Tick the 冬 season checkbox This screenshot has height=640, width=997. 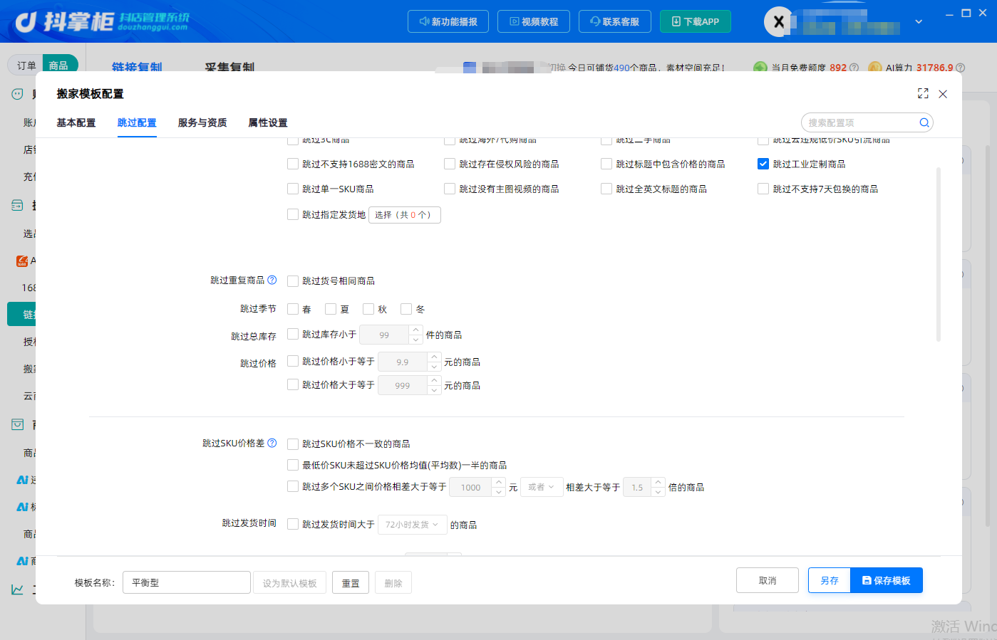406,309
